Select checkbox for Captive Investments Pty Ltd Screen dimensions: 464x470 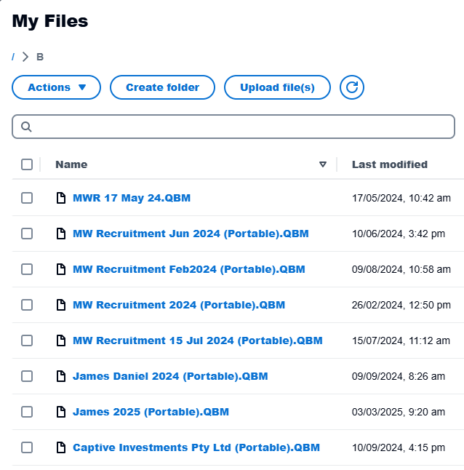27,447
